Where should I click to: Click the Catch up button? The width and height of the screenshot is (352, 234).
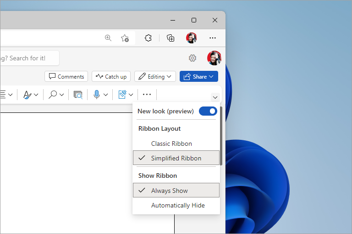point(111,77)
